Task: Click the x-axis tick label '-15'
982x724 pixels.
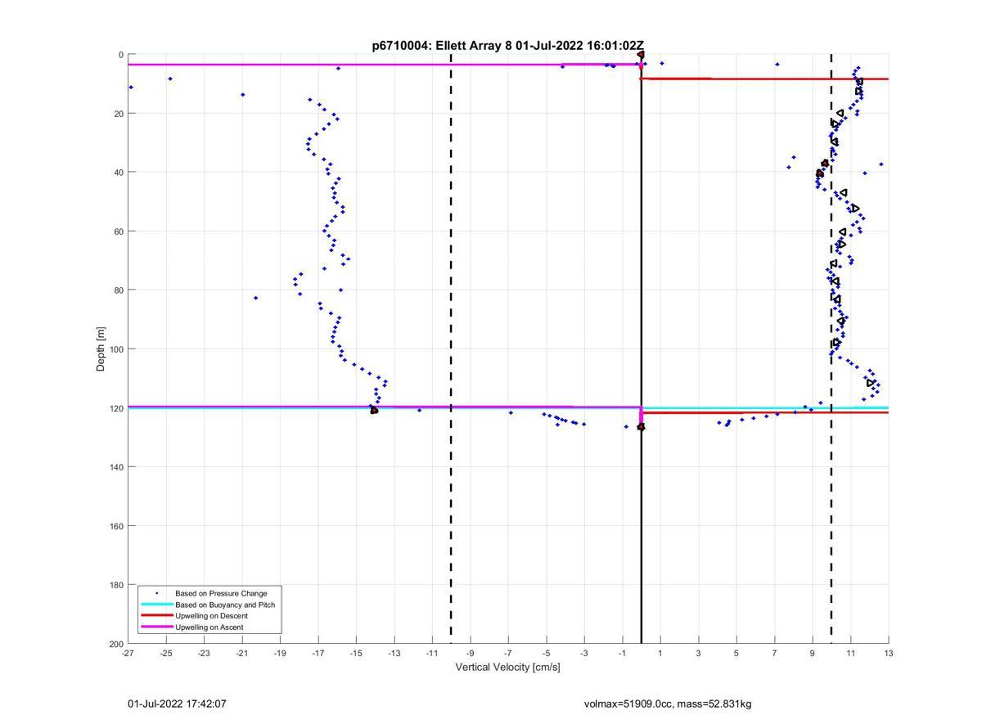Action: tap(356, 654)
